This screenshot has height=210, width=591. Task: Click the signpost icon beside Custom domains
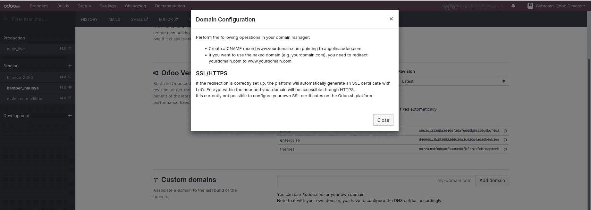click(x=156, y=180)
